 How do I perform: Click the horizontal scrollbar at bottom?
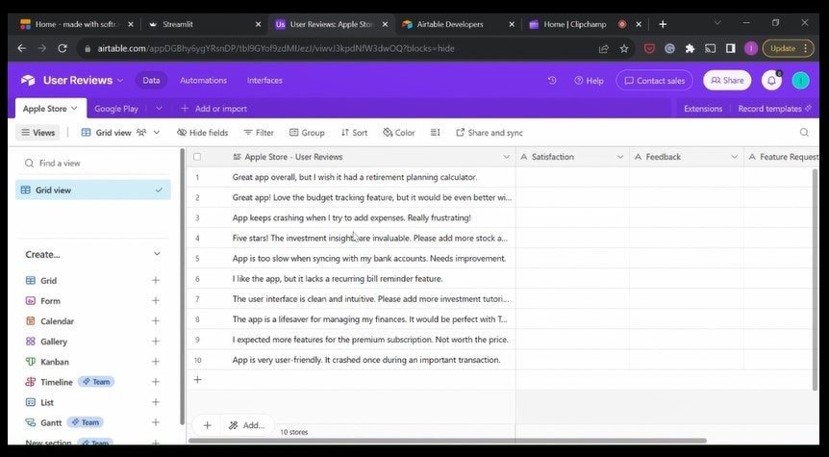point(447,441)
